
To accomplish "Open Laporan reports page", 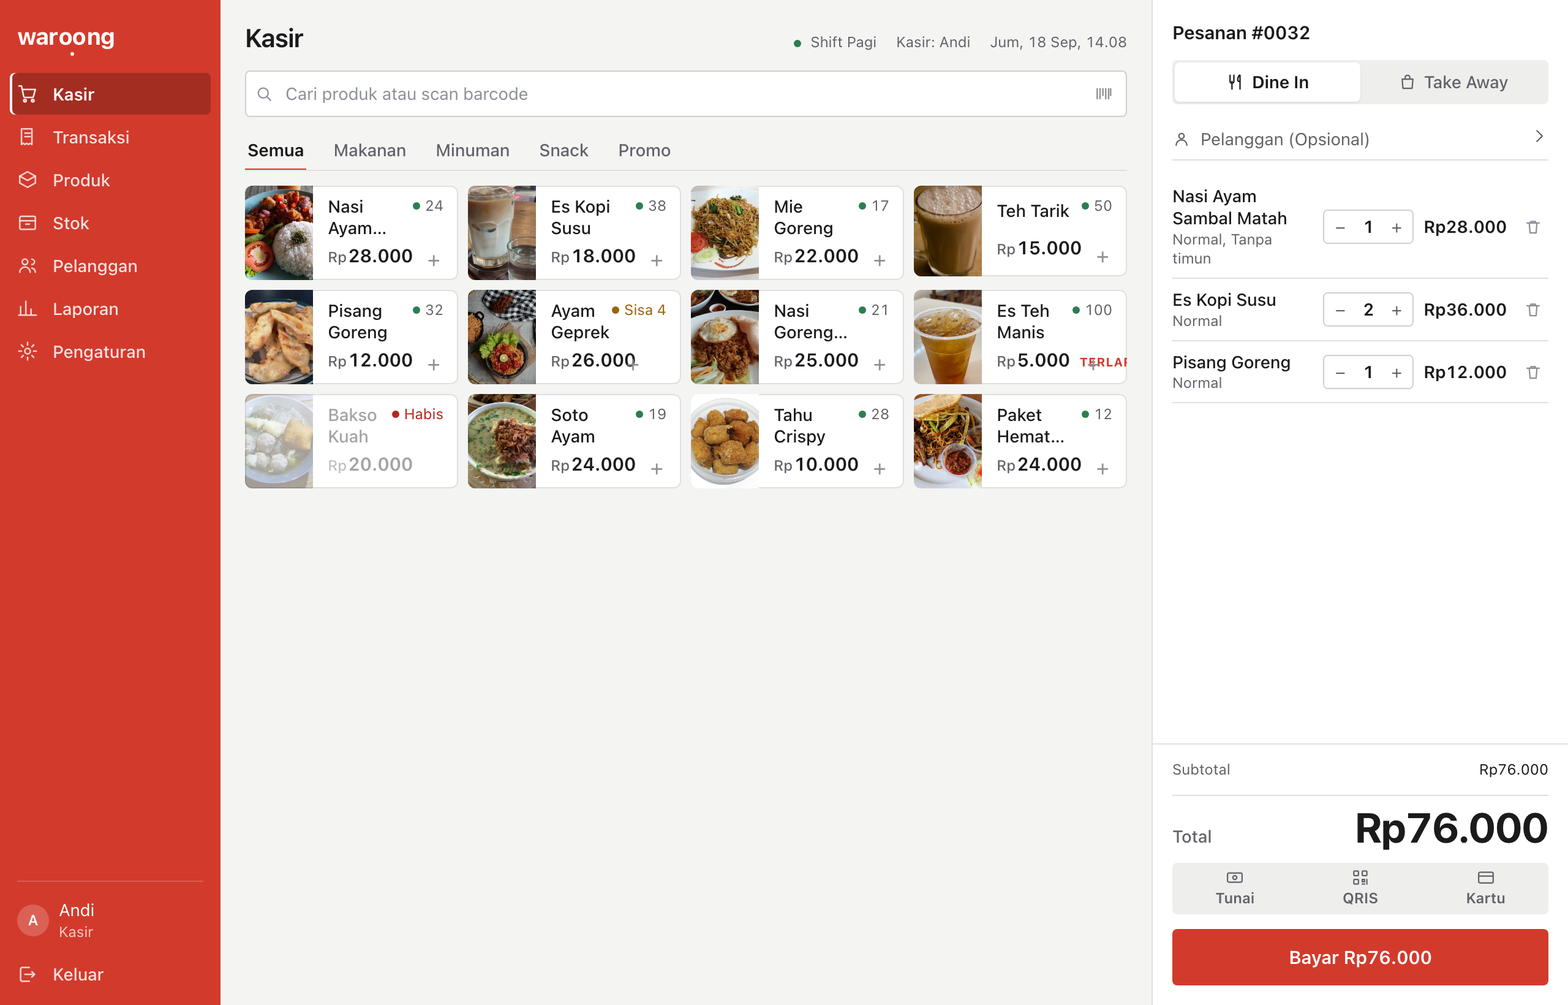I will pyautogui.click(x=110, y=309).
